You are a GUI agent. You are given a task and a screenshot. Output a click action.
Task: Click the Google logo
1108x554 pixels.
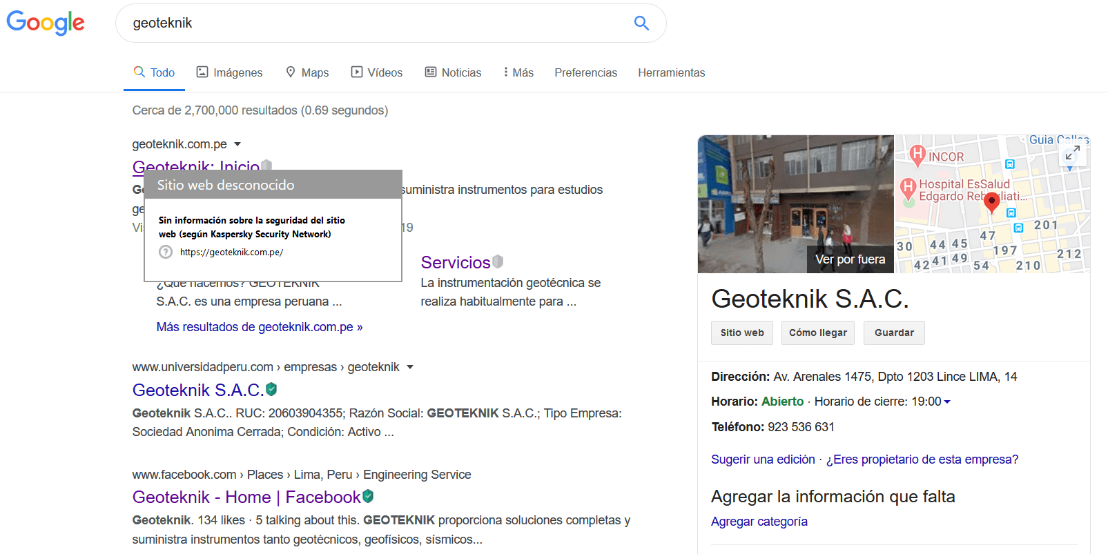[x=46, y=23]
